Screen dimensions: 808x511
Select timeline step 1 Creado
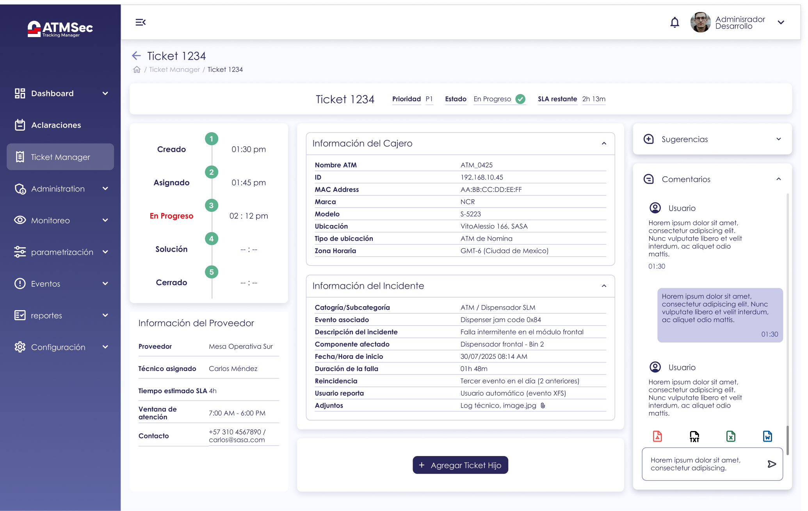(x=212, y=139)
